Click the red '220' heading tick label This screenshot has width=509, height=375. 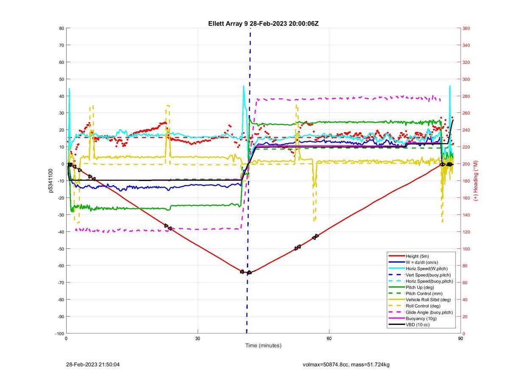point(466,147)
